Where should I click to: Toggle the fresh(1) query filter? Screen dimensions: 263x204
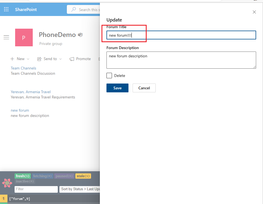(x=23, y=176)
